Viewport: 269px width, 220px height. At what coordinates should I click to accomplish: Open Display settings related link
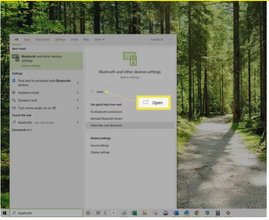pyautogui.click(x=100, y=153)
